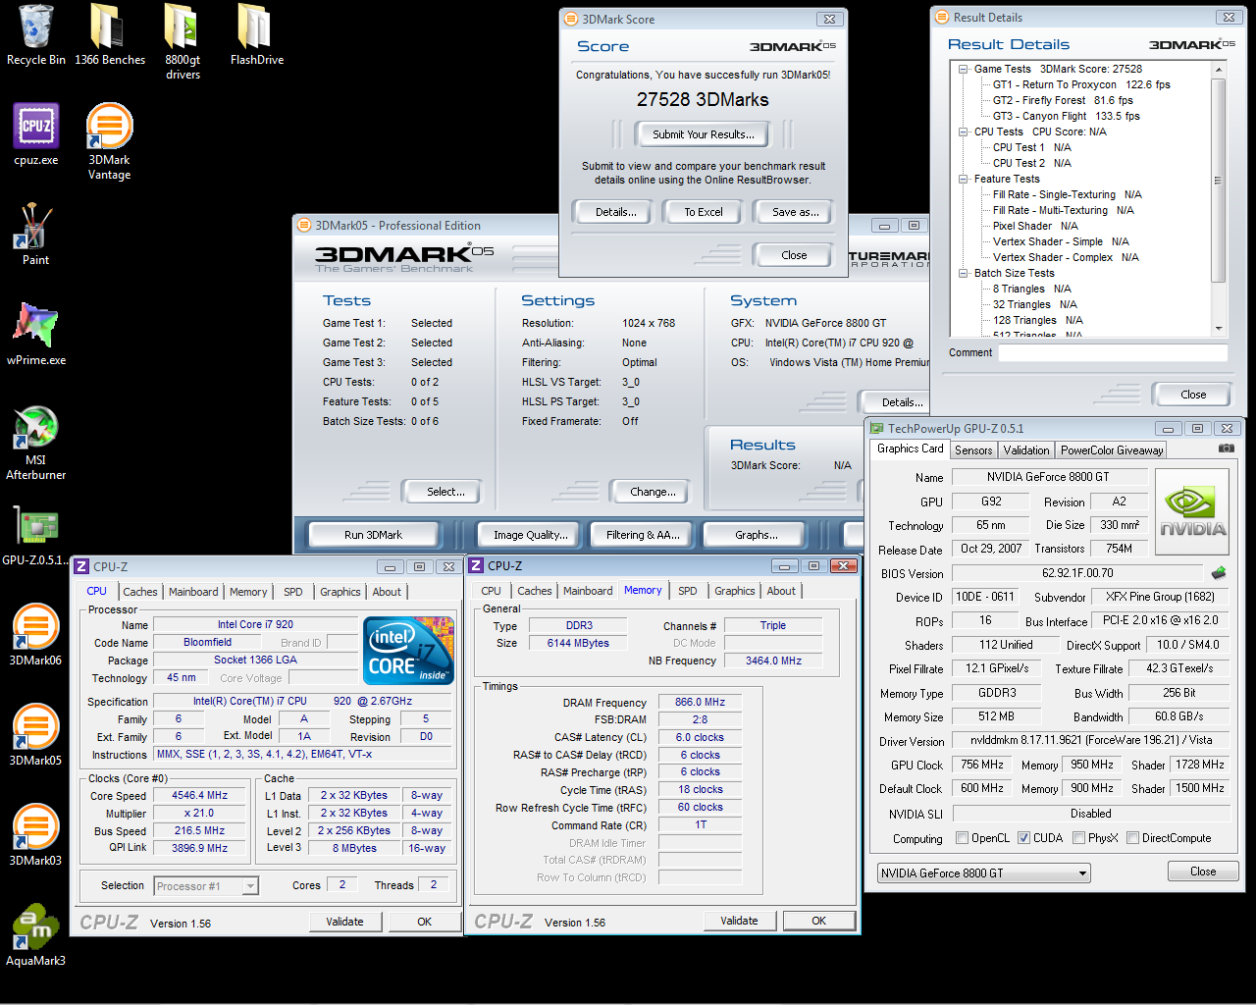Open PowerColor Giveaway tab in GPU-Z
Image resolution: width=1256 pixels, height=1005 pixels.
pyautogui.click(x=1112, y=450)
